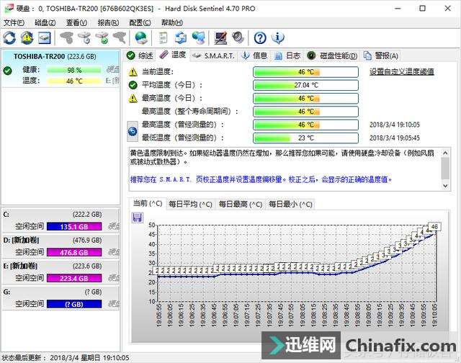Select the 当前 (^C) chart tab

tap(147, 203)
